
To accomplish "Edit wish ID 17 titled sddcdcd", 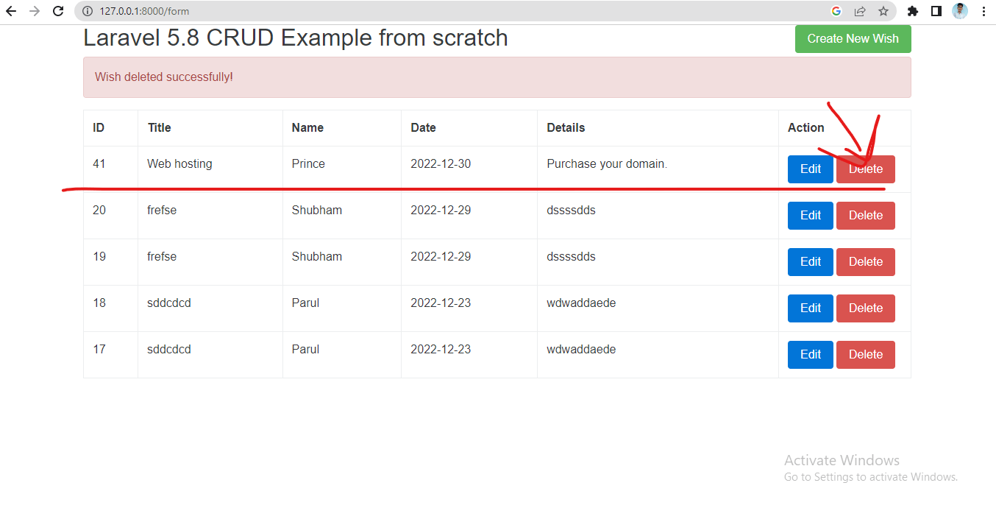I will coord(810,354).
